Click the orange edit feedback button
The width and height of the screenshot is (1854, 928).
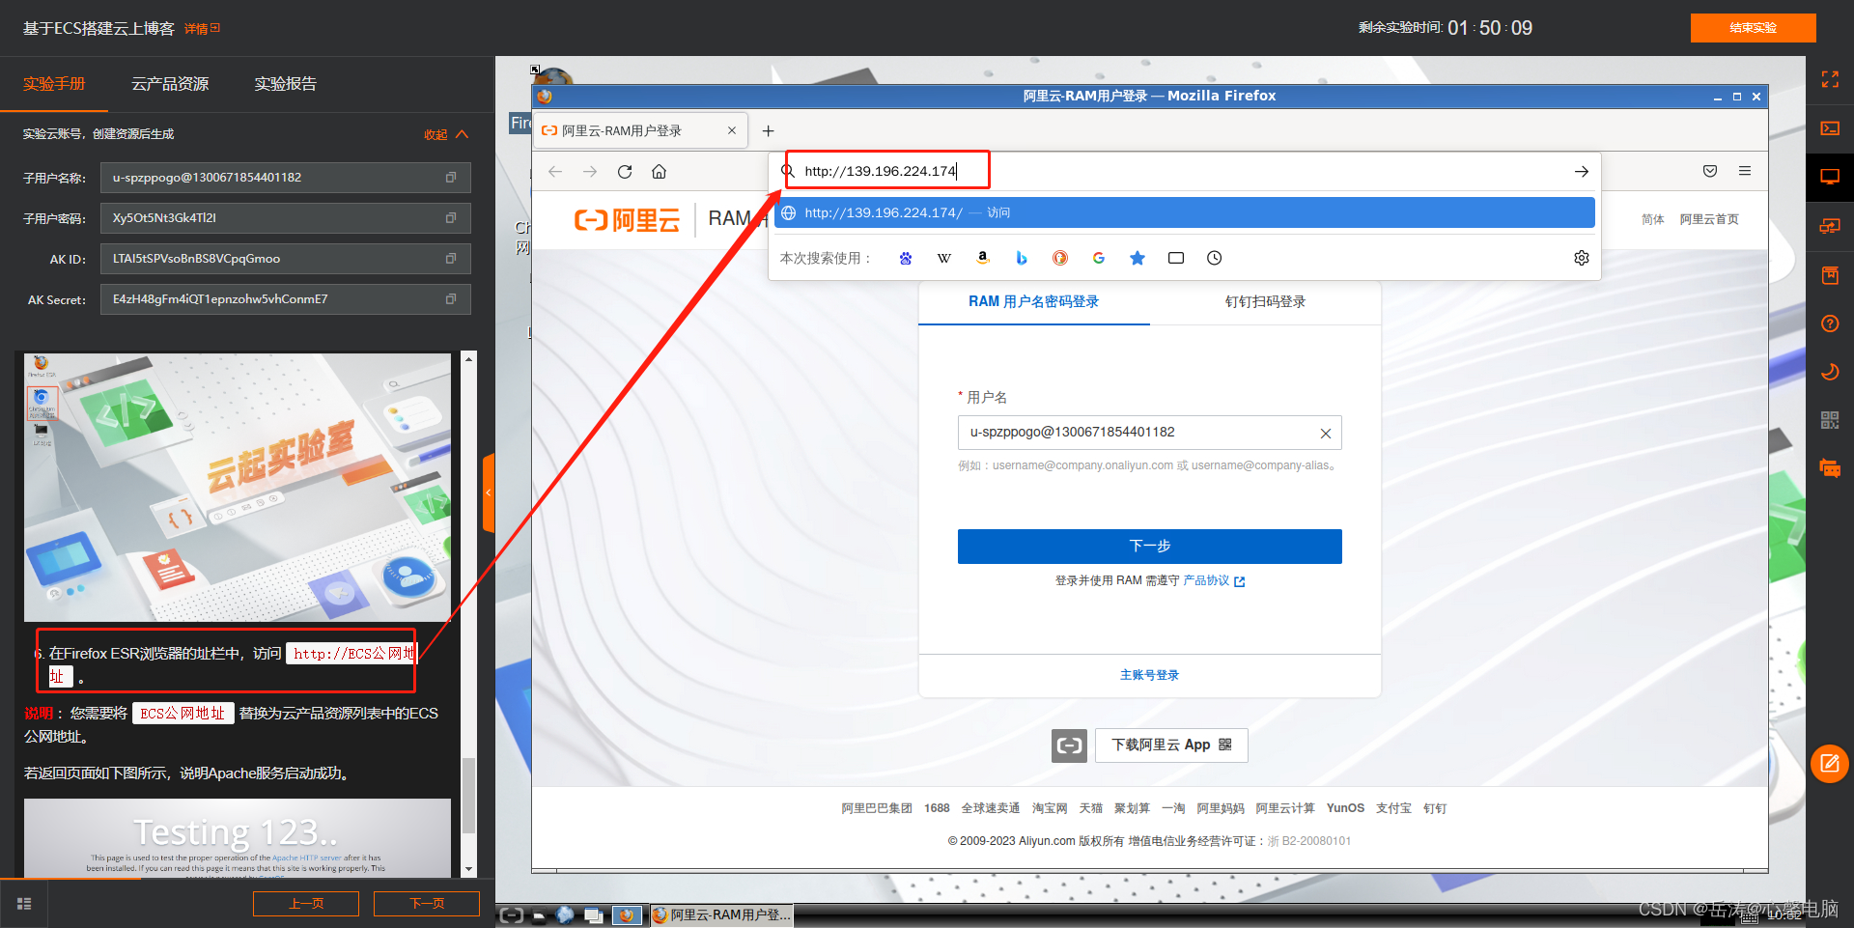(1830, 764)
